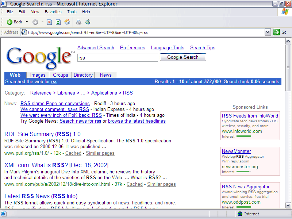Open the Favorites menu
292x219 pixels.
click(x=53, y=12)
